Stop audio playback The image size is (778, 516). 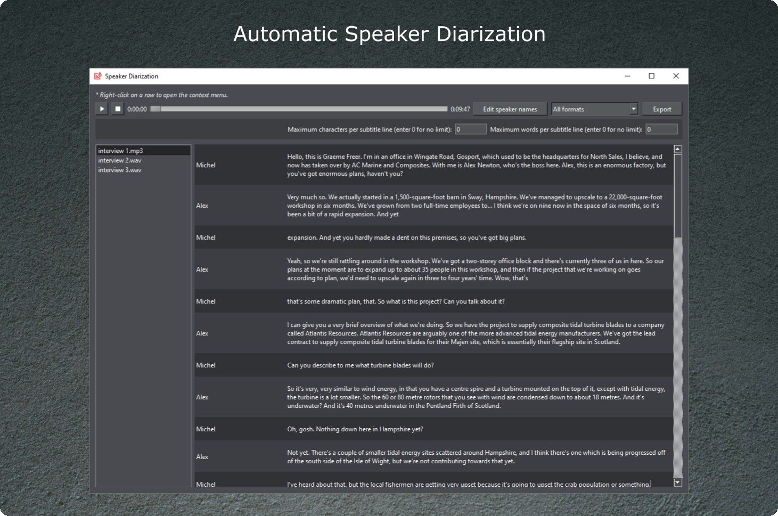tap(117, 109)
